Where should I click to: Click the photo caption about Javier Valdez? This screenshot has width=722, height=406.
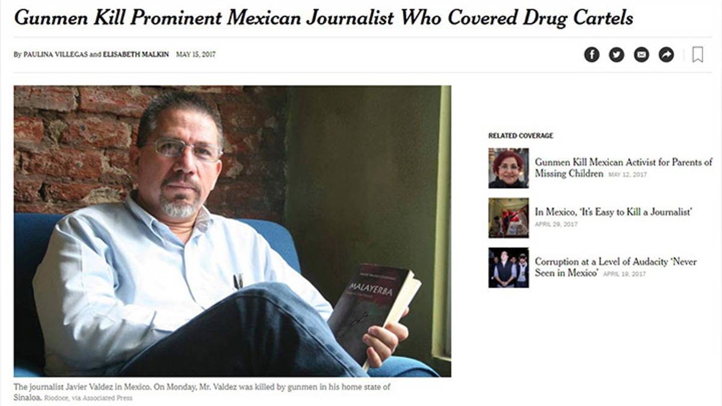(x=202, y=392)
